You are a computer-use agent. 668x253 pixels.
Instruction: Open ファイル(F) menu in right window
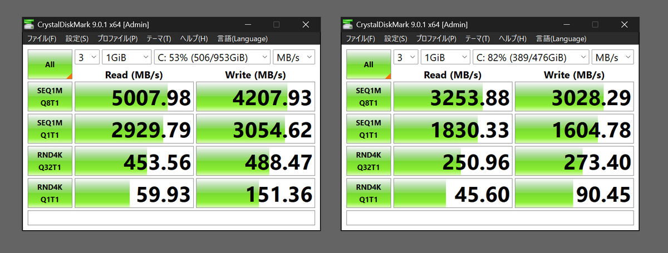tap(360, 38)
